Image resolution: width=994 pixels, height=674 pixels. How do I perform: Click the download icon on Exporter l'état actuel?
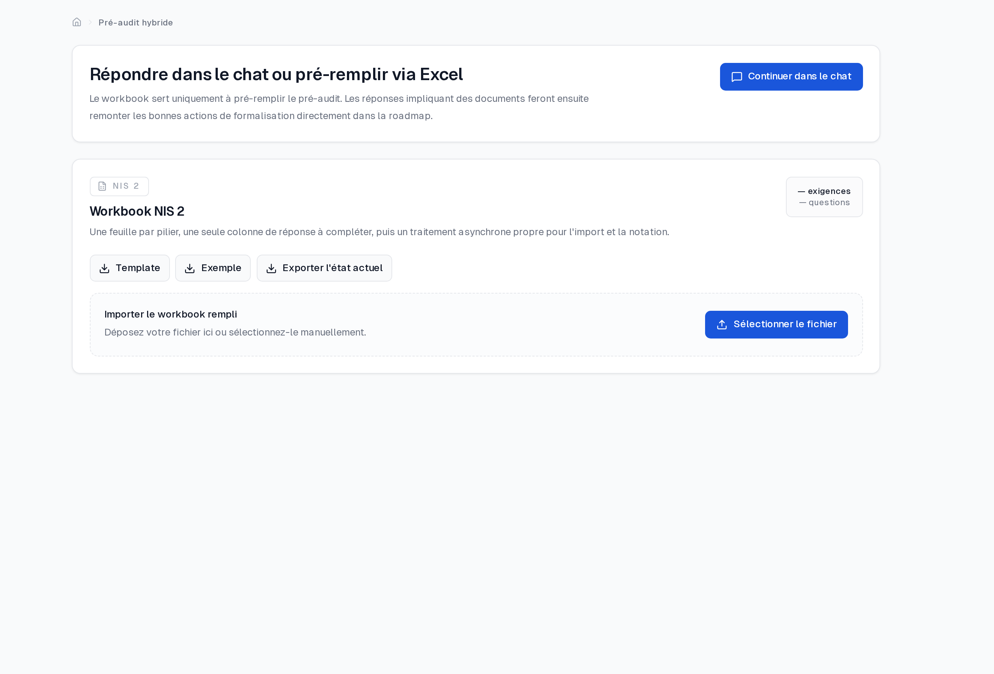click(272, 268)
